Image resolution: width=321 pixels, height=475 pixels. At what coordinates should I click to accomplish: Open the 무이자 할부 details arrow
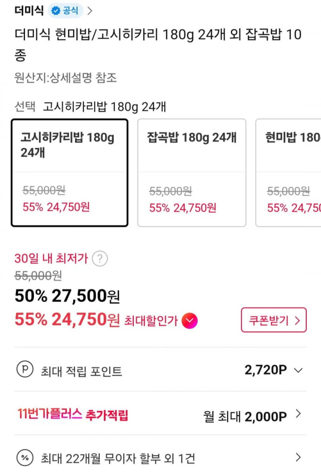point(298,458)
